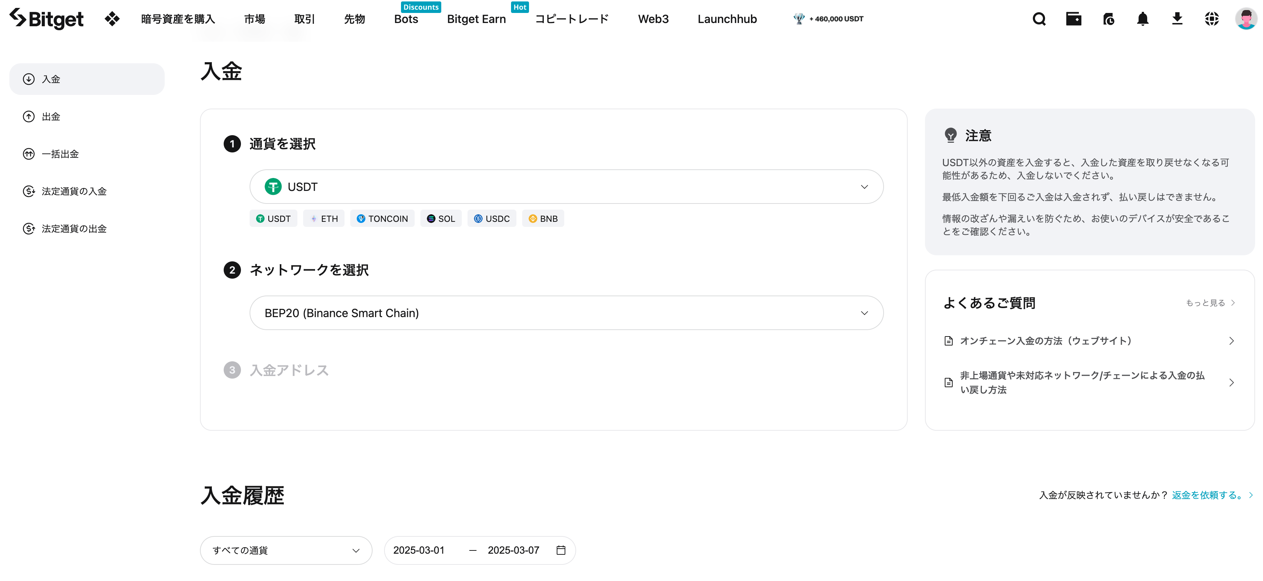This screenshot has height=581, width=1263.
Task: Click the app download icon
Action: coord(1177,19)
